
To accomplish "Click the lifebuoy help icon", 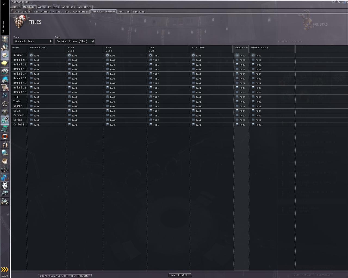I will tap(5, 137).
